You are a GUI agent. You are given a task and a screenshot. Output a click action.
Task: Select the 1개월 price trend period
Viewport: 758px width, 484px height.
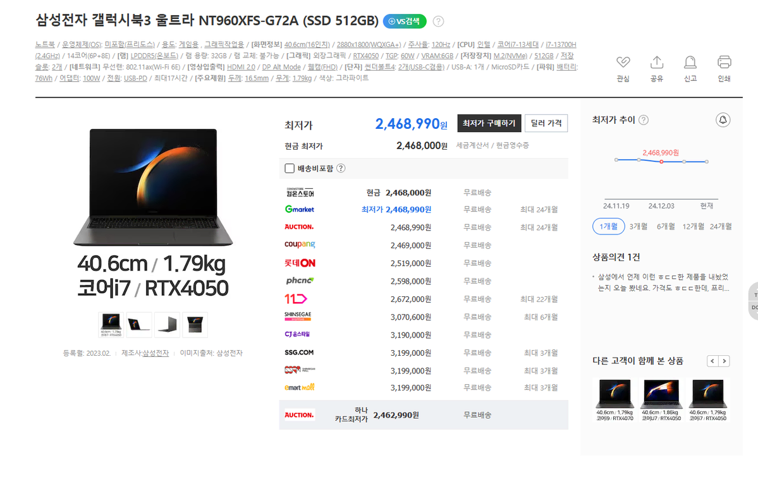[x=609, y=226]
